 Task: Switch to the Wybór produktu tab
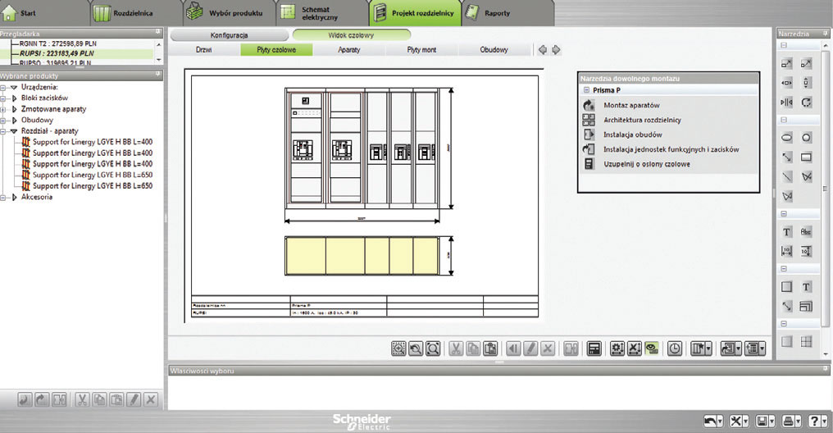[x=230, y=13]
